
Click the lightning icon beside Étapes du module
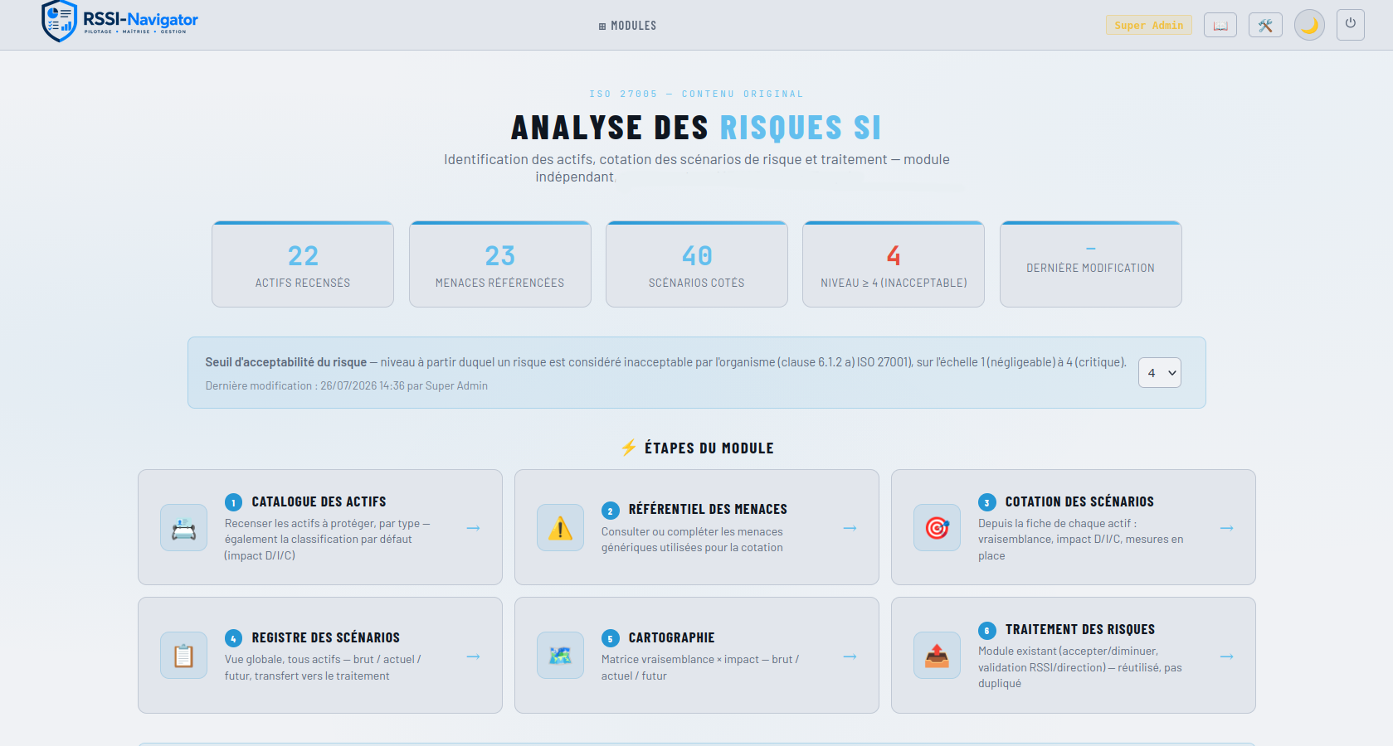[x=629, y=448]
